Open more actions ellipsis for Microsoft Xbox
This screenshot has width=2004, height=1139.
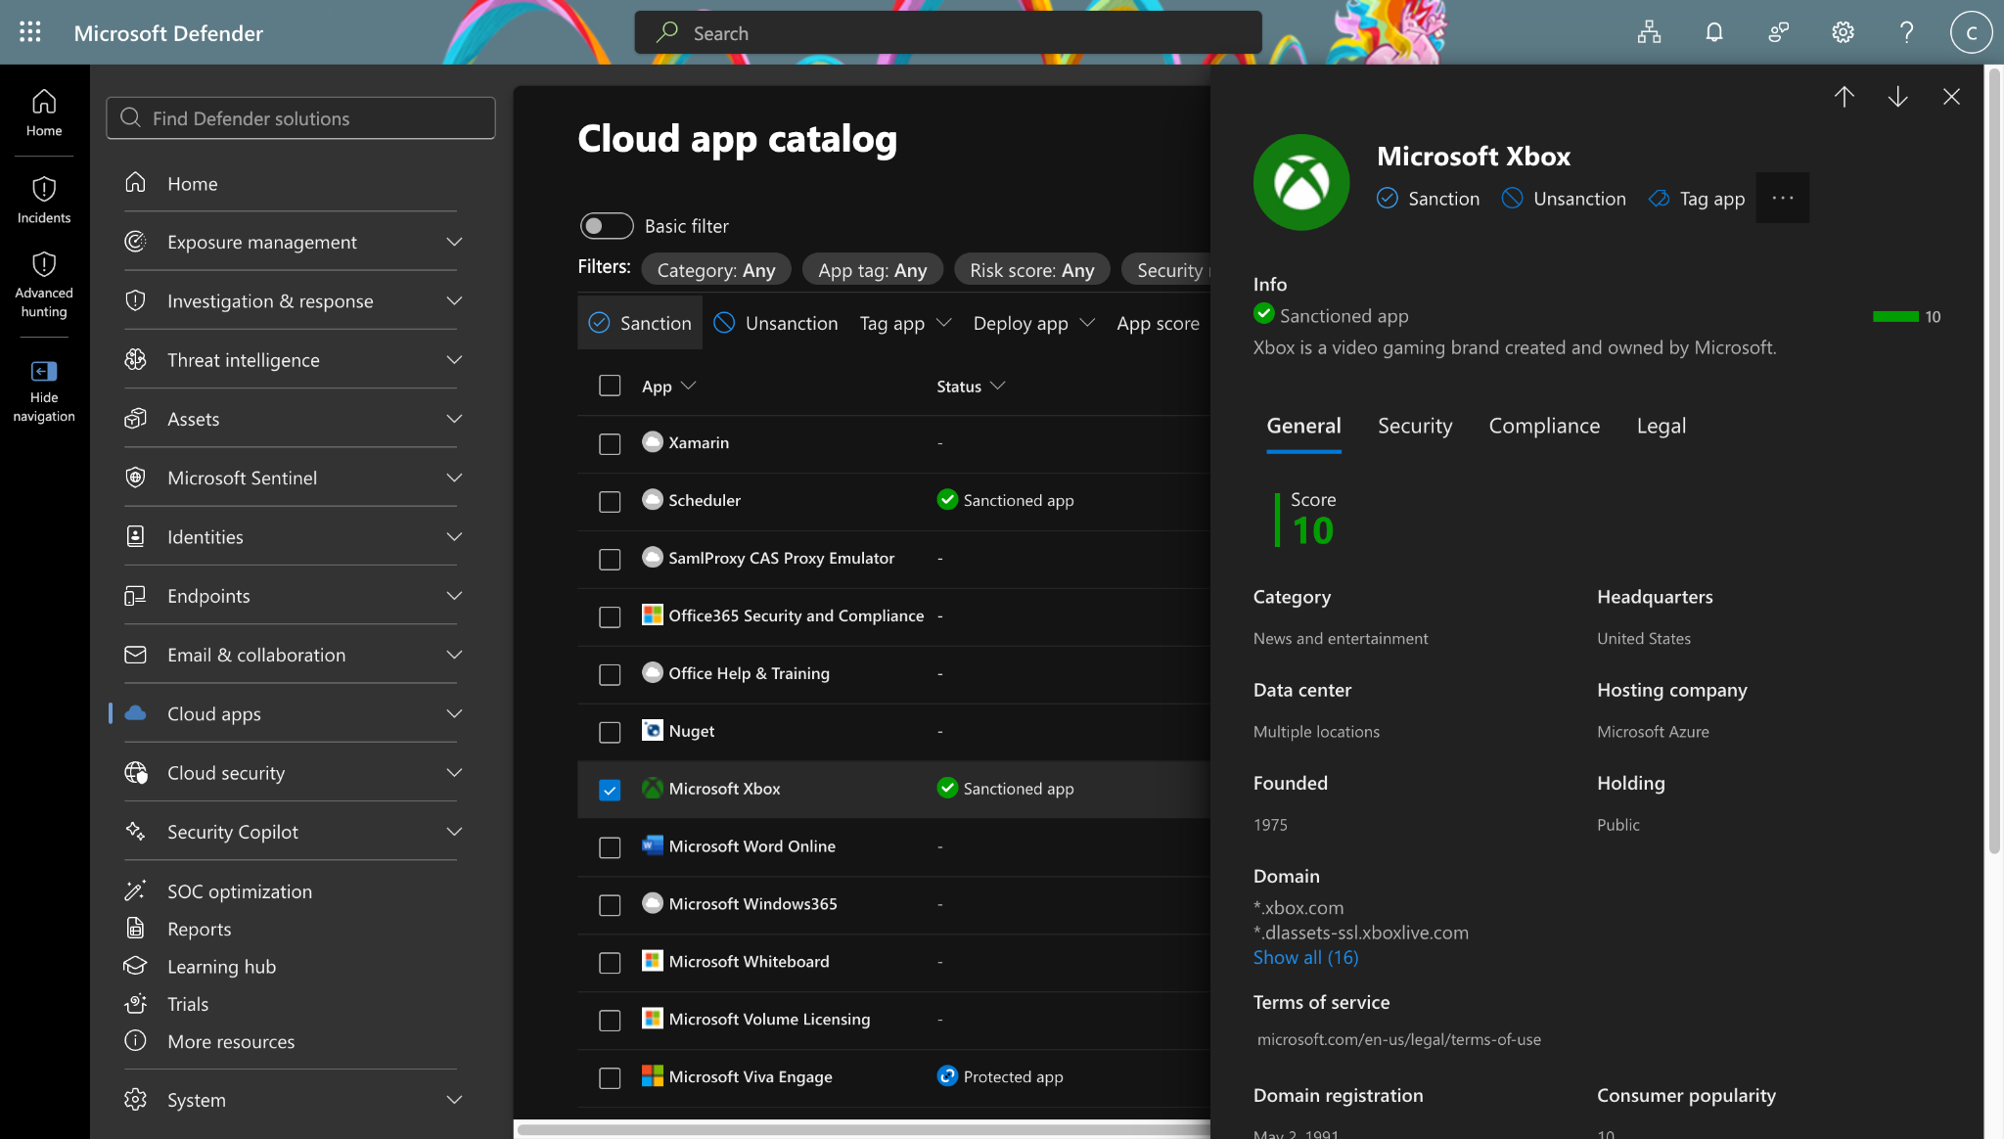point(1782,198)
